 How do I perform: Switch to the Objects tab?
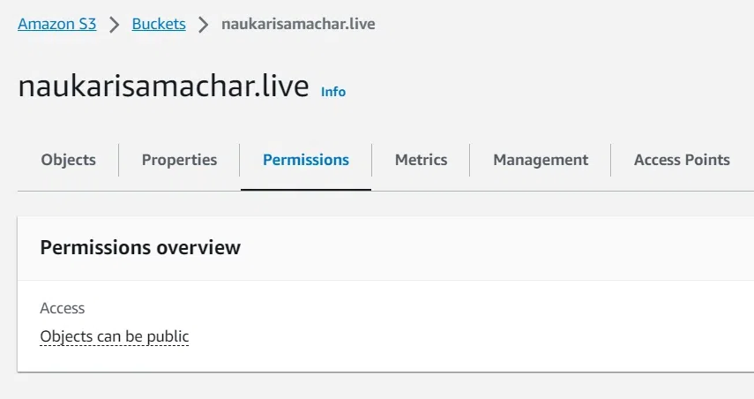coord(68,160)
